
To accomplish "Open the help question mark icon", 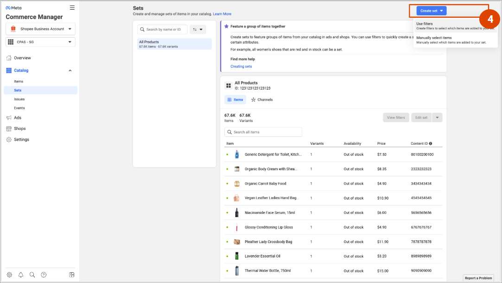I will click(44, 275).
